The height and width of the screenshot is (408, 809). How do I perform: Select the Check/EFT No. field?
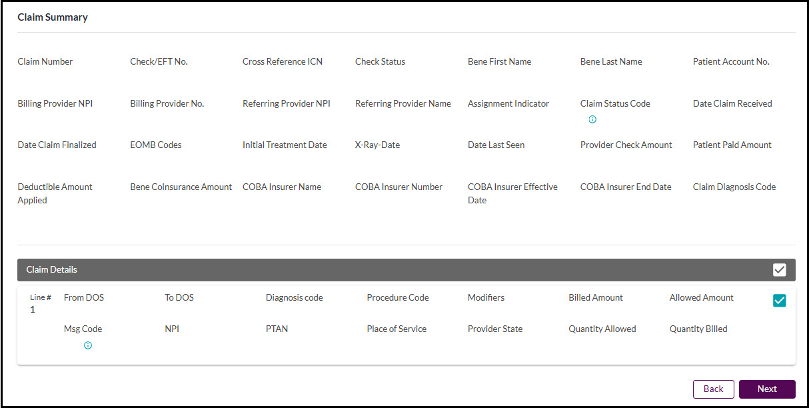(159, 61)
